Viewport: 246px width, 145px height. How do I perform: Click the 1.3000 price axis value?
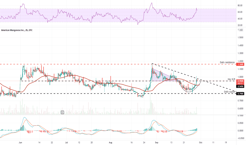240,53
